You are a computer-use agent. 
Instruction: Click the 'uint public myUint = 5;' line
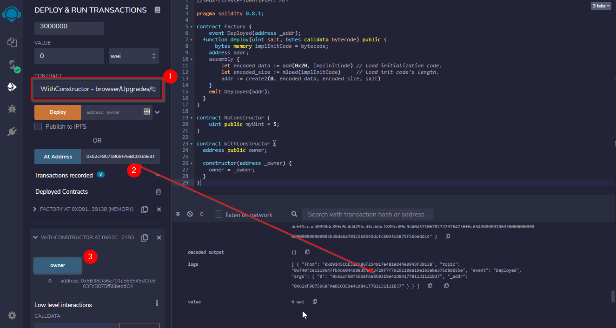244,124
